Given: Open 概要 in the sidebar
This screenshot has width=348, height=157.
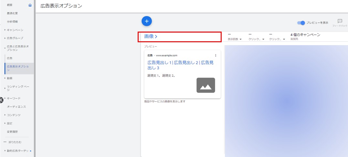Looking at the screenshot, I should pos(10,5).
